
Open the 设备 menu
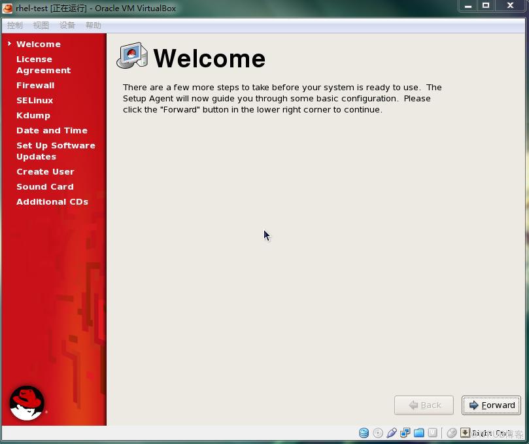pyautogui.click(x=67, y=26)
